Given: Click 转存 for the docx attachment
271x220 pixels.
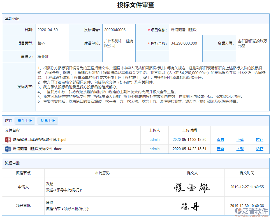Looking at the screenshot, I should pos(260,149).
